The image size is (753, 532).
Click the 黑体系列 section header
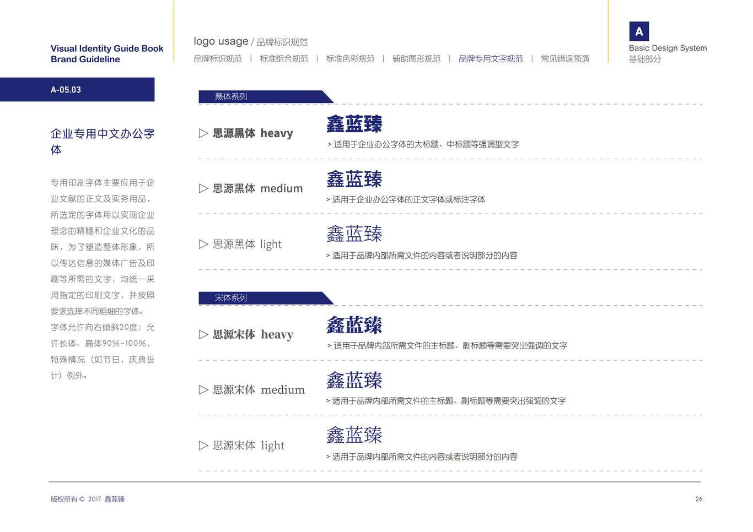[266, 96]
